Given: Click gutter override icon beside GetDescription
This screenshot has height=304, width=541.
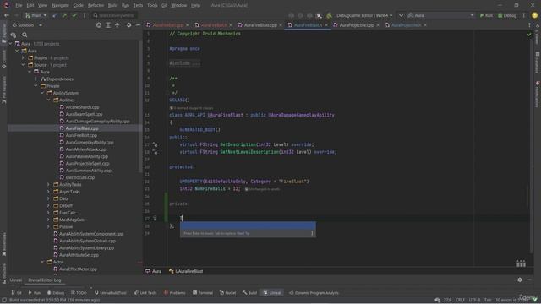Looking at the screenshot, I should [156, 144].
